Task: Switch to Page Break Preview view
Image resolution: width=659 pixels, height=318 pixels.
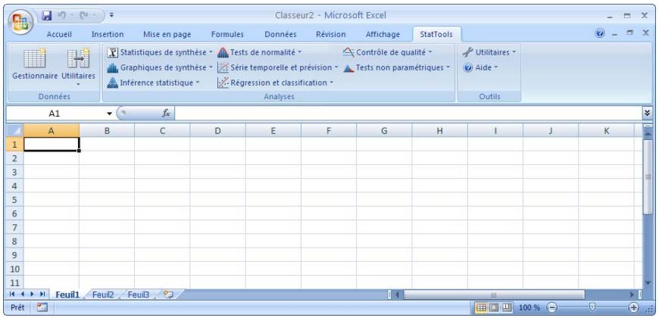Action: click(507, 307)
